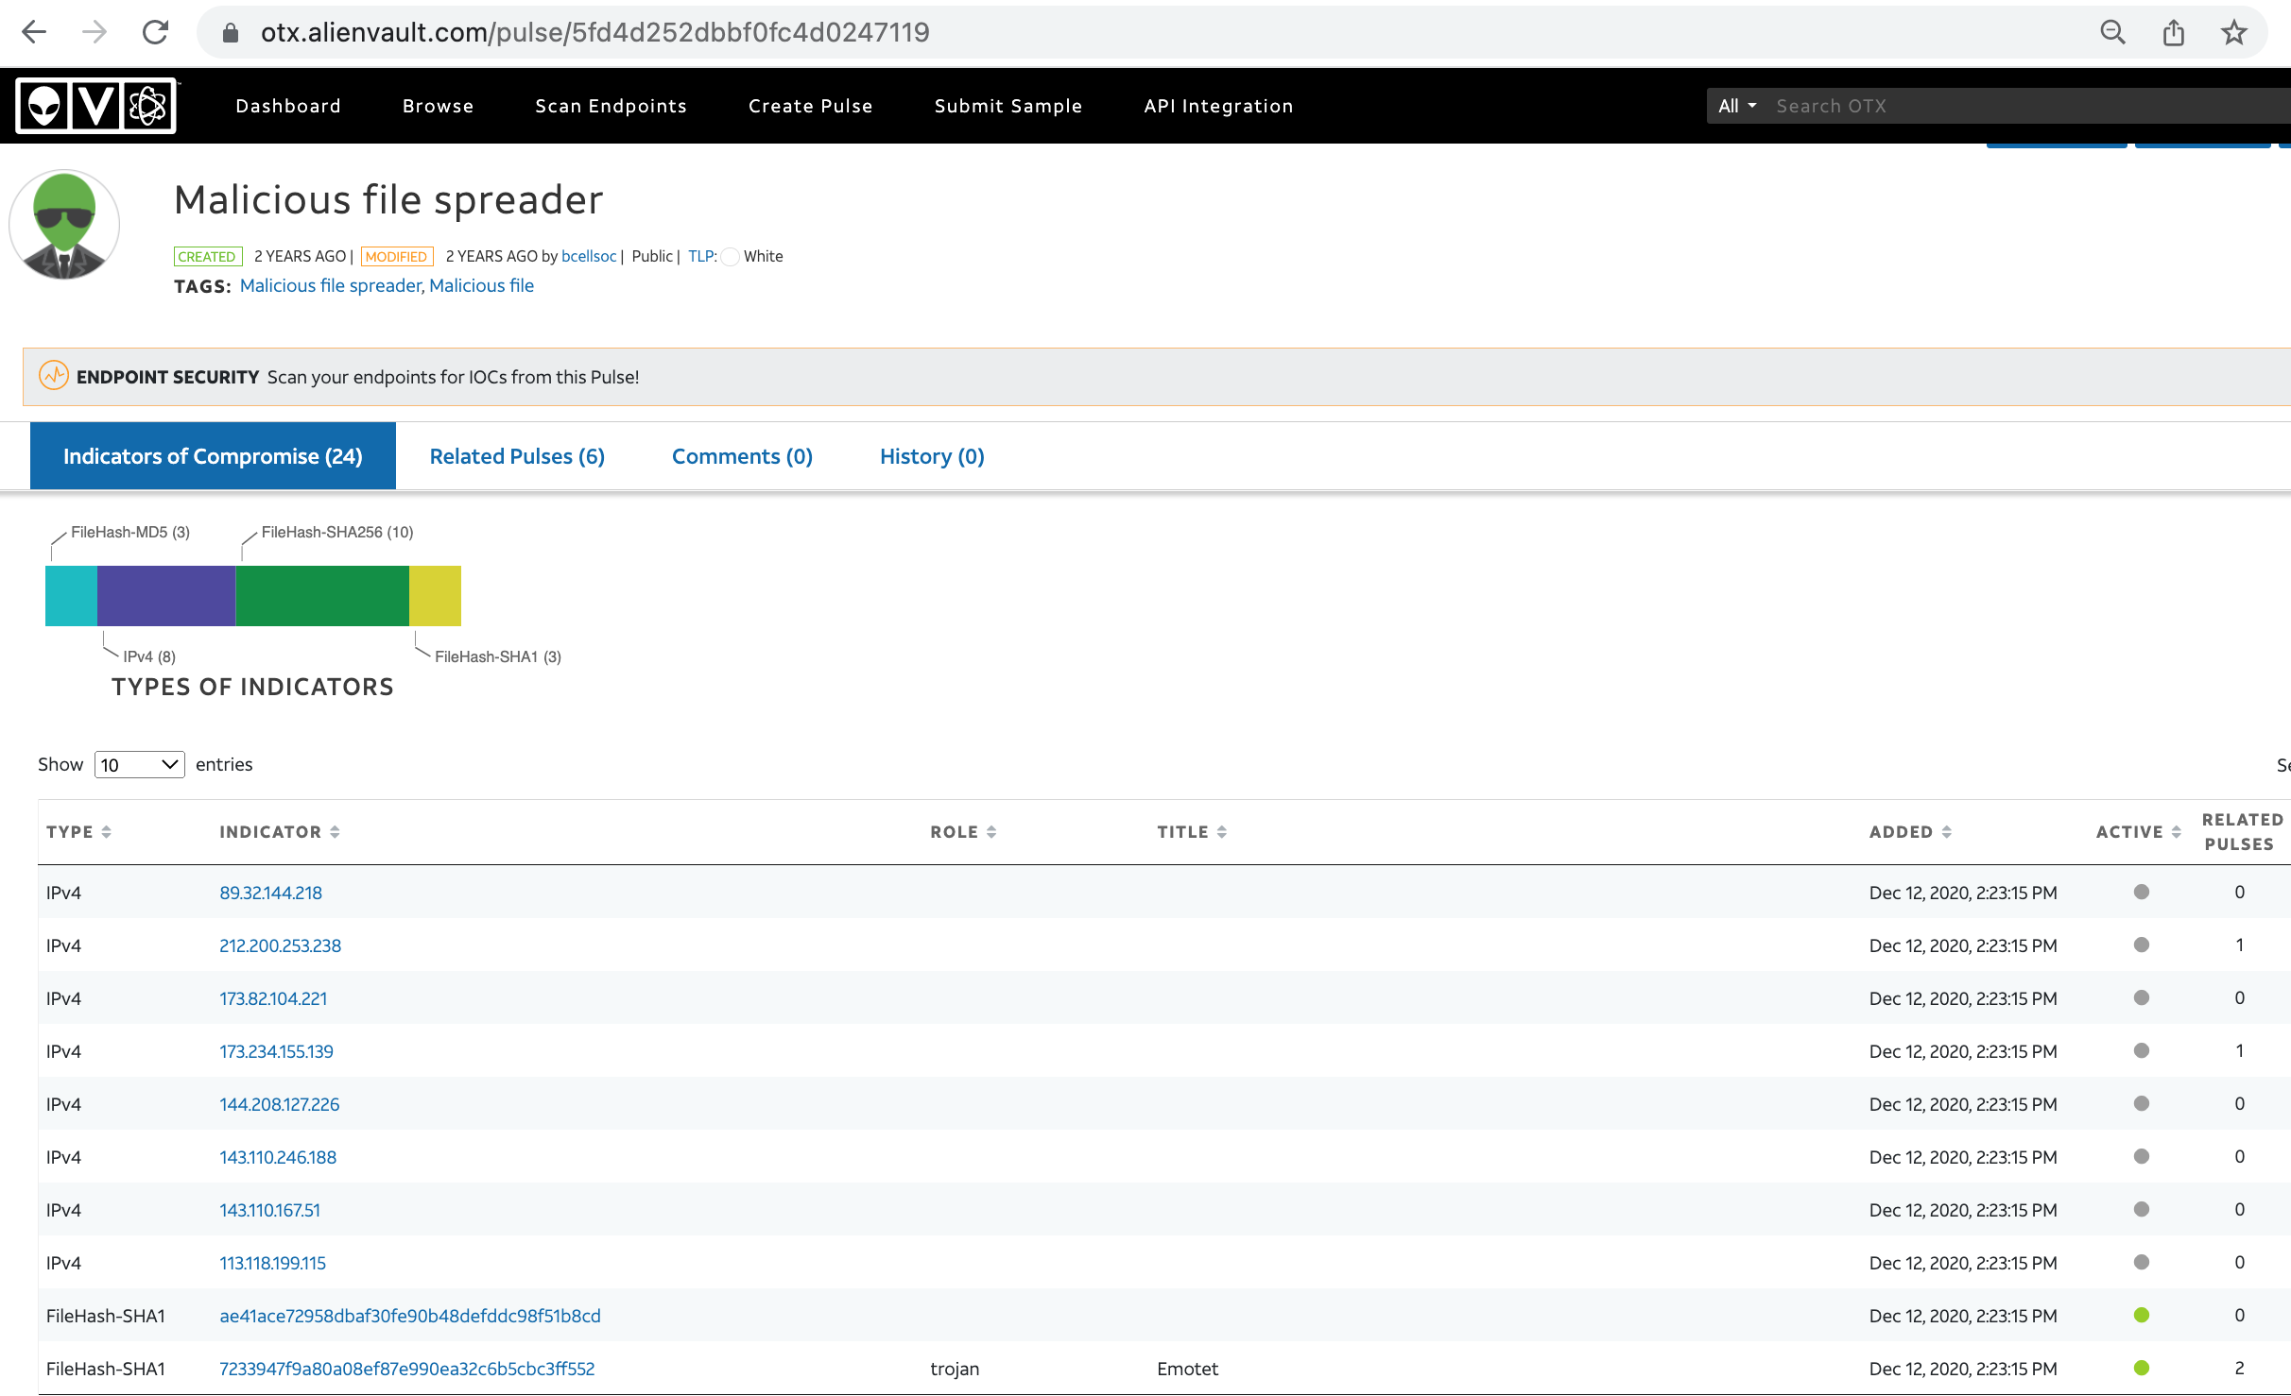Click the alien avatar image
The width and height of the screenshot is (2291, 1396).
(64, 225)
